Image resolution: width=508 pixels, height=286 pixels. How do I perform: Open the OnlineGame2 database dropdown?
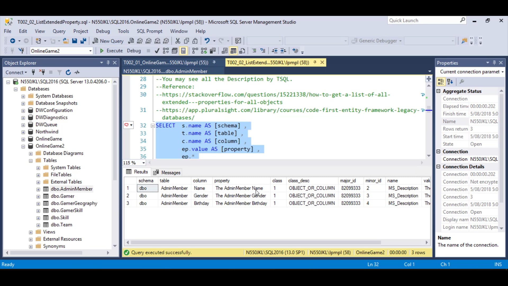click(x=90, y=51)
